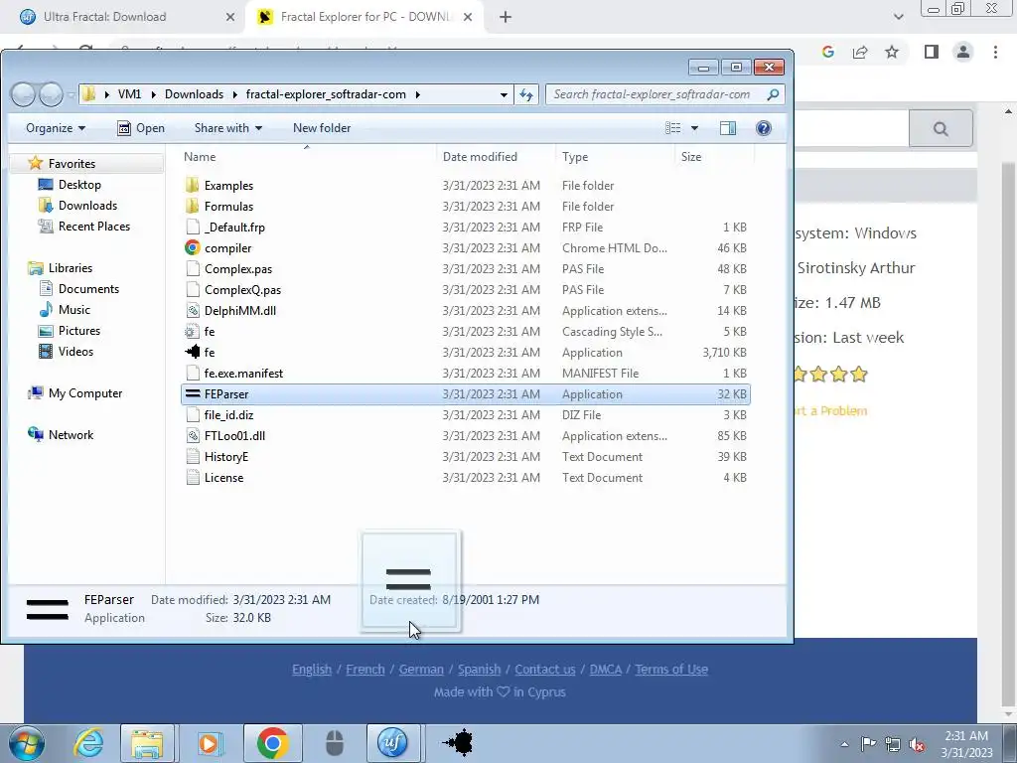
Task: Click the refresh button beside address bar
Action: pos(526,94)
